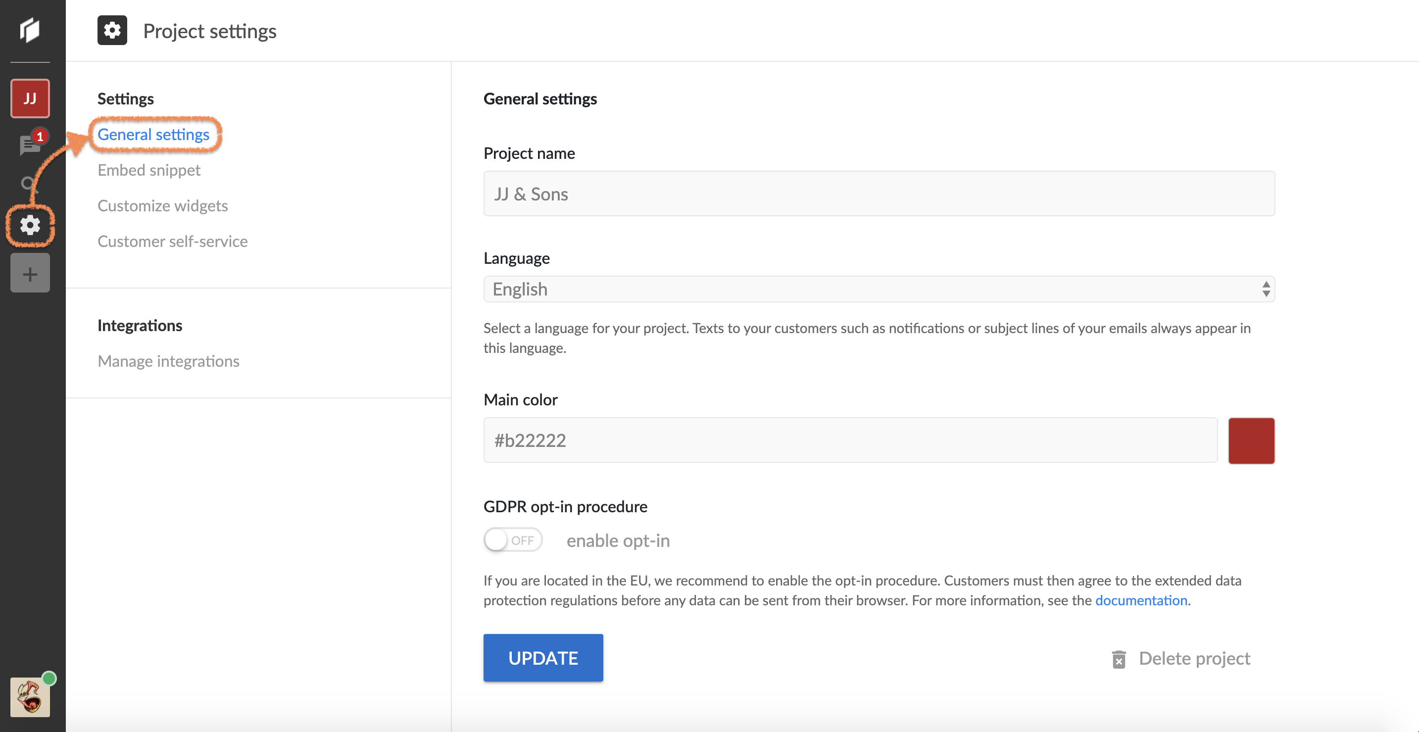This screenshot has width=1419, height=732.
Task: Open the user profile avatar
Action: pyautogui.click(x=30, y=697)
